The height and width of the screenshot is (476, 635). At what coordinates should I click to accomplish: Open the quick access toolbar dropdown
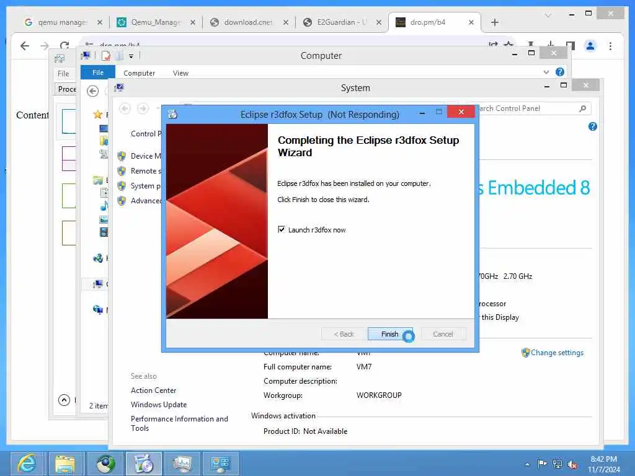(131, 56)
